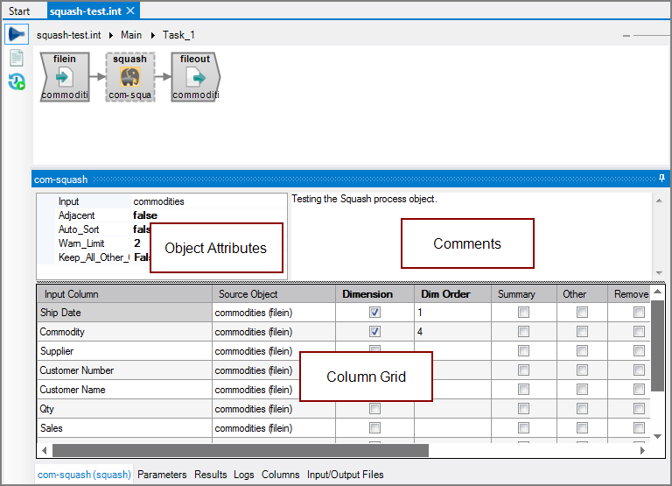
Task: Close the squash-test.int tab
Action: pos(129,11)
